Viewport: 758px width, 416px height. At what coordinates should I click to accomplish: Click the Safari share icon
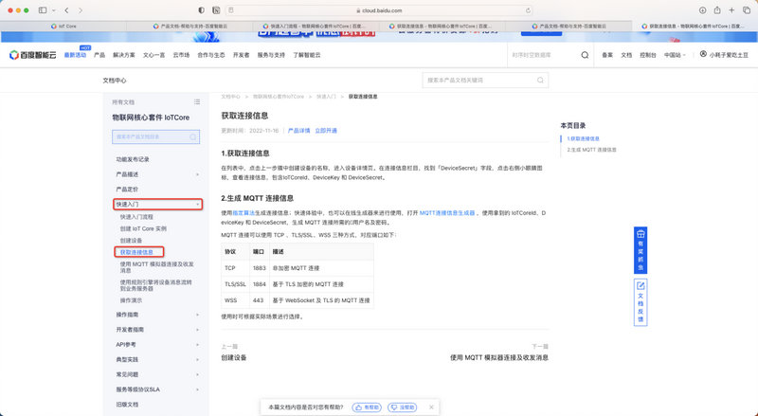717,10
